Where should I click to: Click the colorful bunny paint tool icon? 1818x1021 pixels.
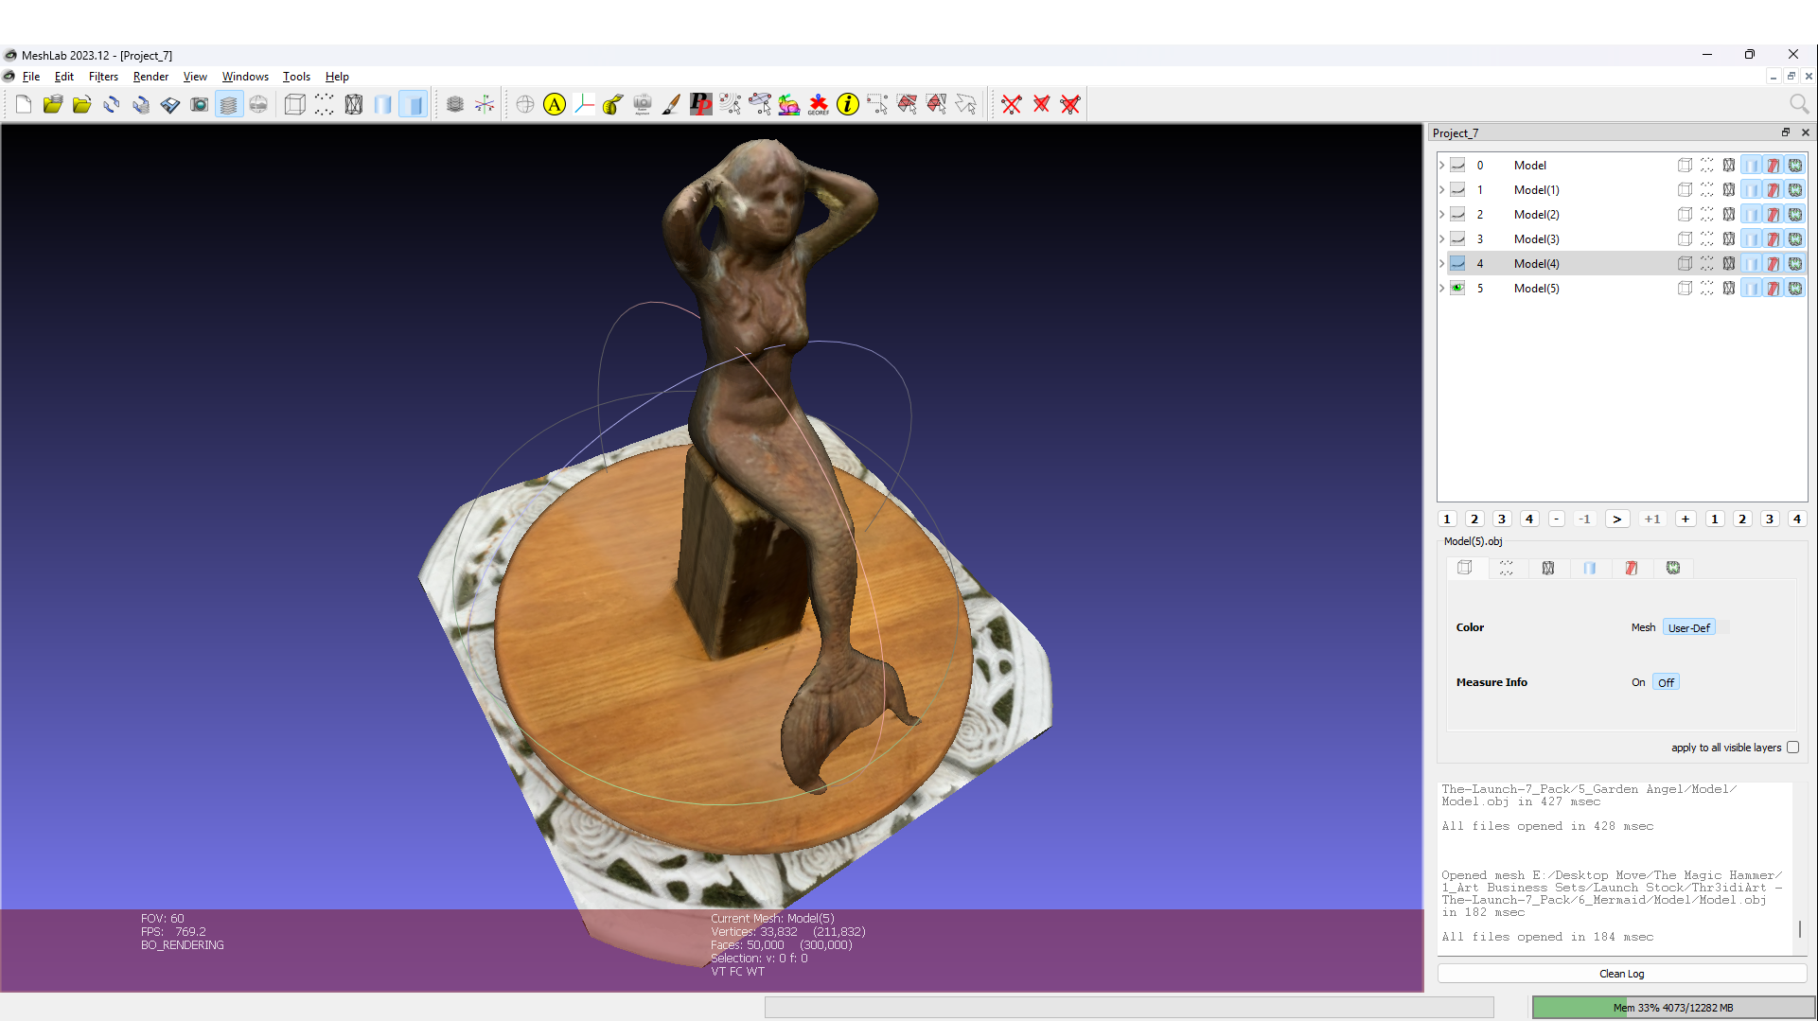coord(789,104)
